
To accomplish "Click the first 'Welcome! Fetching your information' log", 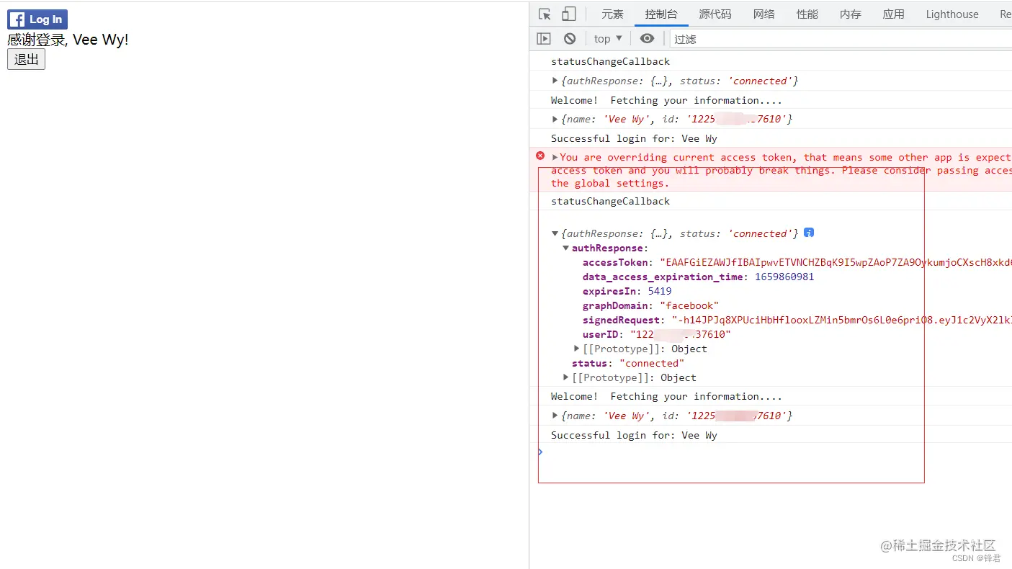I will [x=666, y=100].
